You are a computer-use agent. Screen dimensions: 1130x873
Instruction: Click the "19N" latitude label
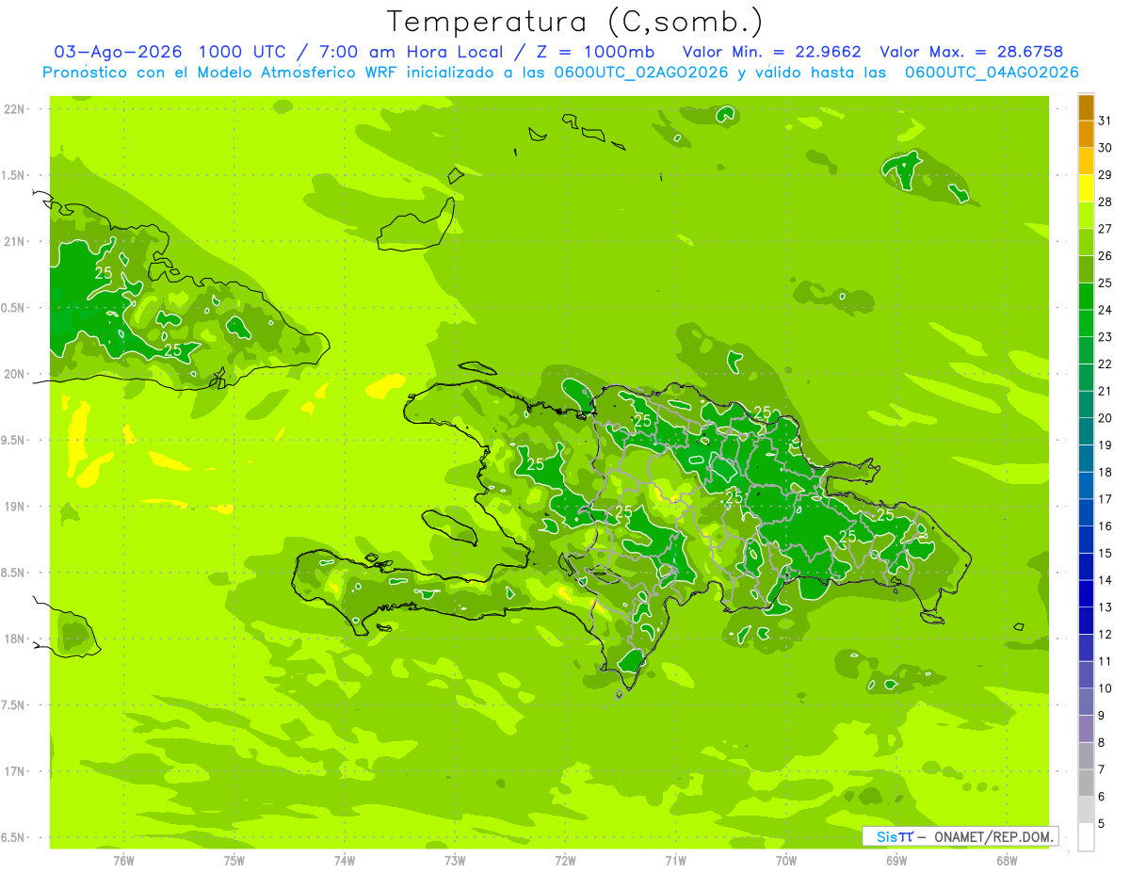(16, 507)
